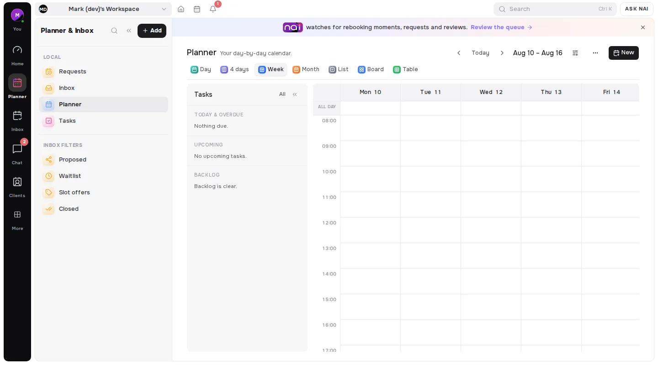
Task: Switch to the List view
Action: 339,69
